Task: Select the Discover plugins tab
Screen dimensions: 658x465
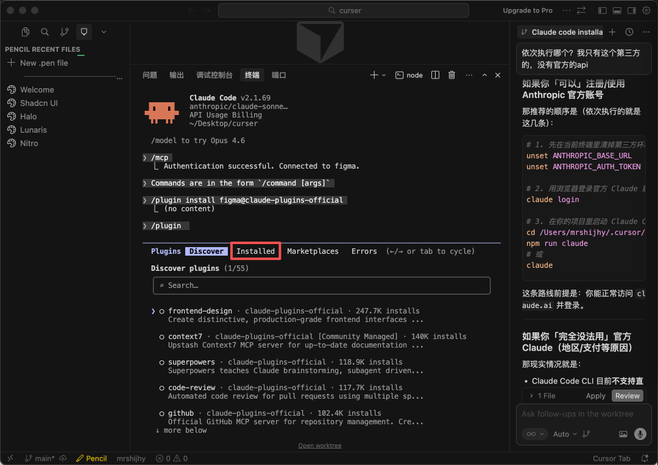Action: coord(207,251)
